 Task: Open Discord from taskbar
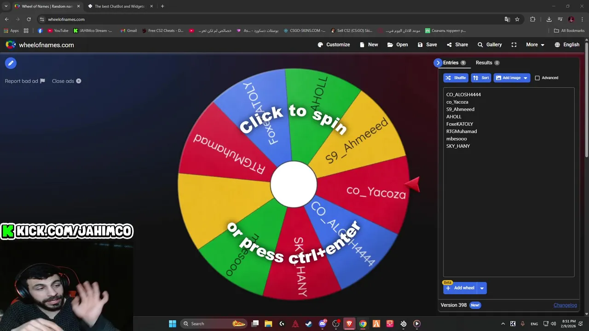322,324
